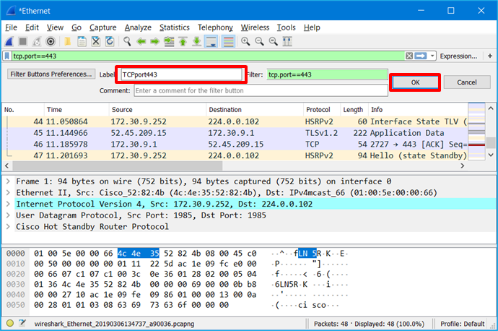Screen dimensions: 498x331
Task: Open the display filter bookmark icon
Action: (x=7, y=56)
